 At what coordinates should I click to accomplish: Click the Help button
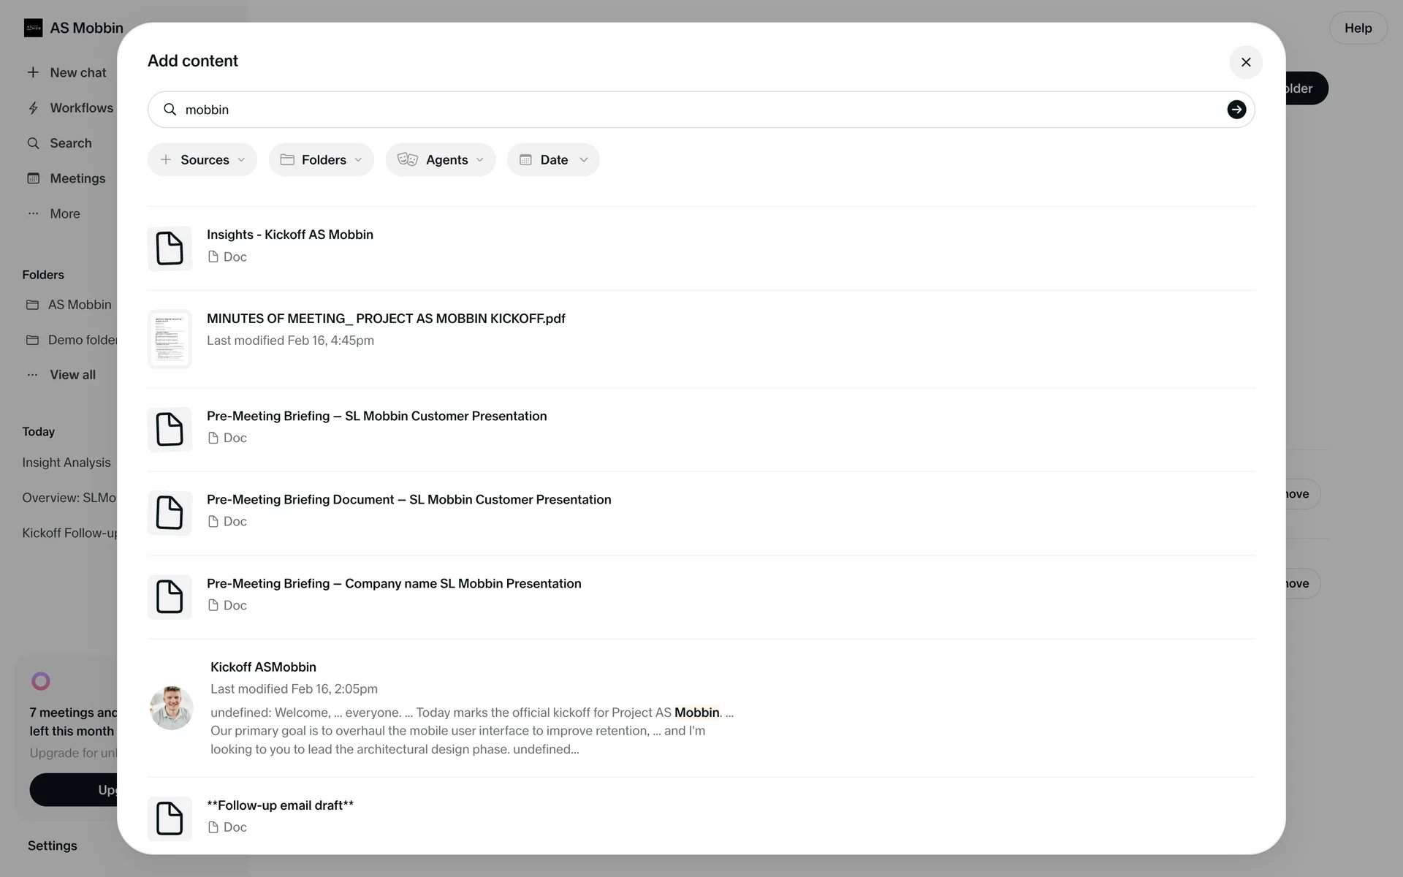click(x=1358, y=28)
